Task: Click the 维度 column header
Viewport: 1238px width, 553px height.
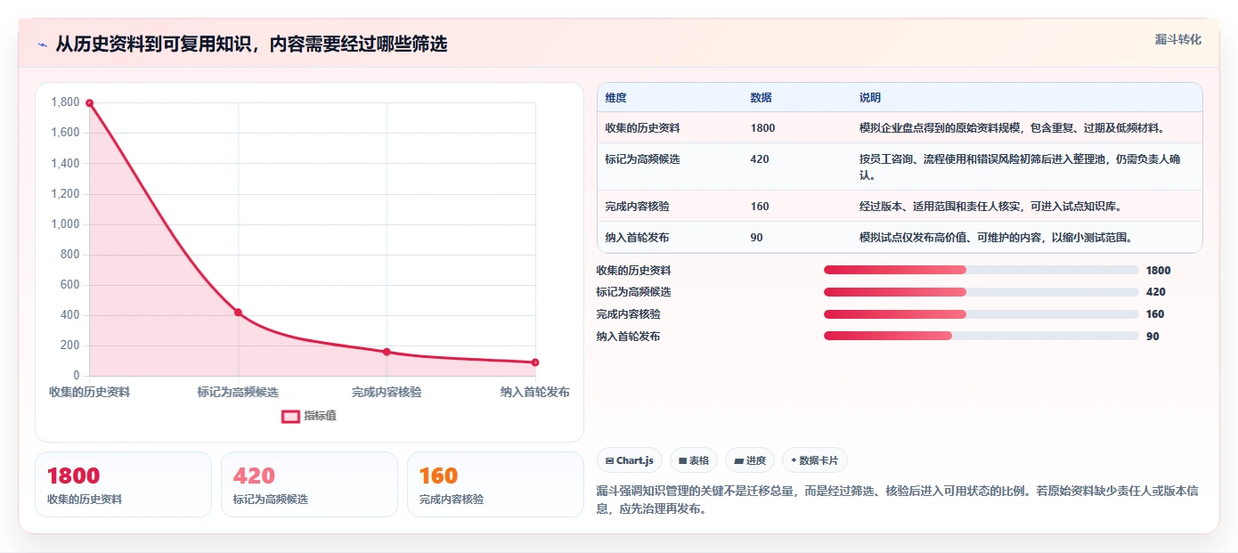Action: 615,98
